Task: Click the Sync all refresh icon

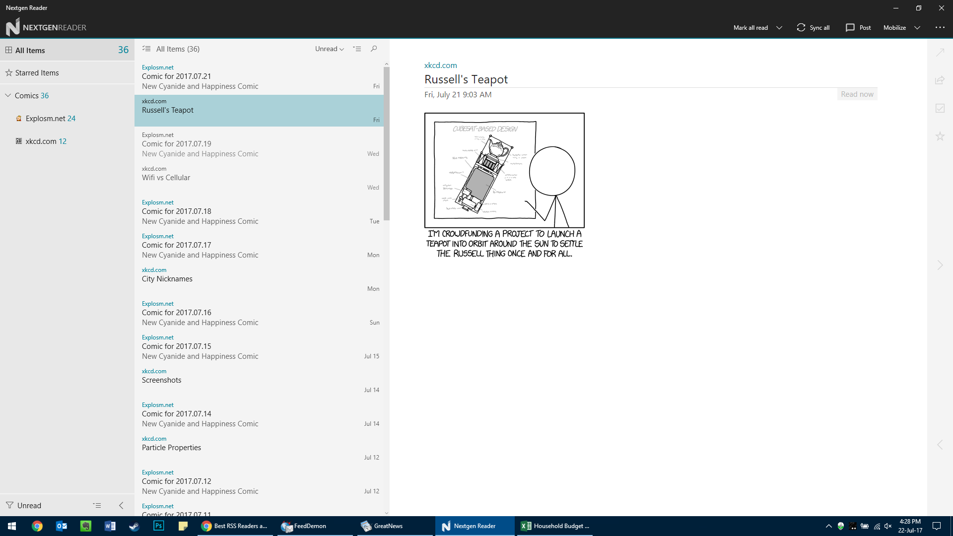Action: tap(801, 27)
